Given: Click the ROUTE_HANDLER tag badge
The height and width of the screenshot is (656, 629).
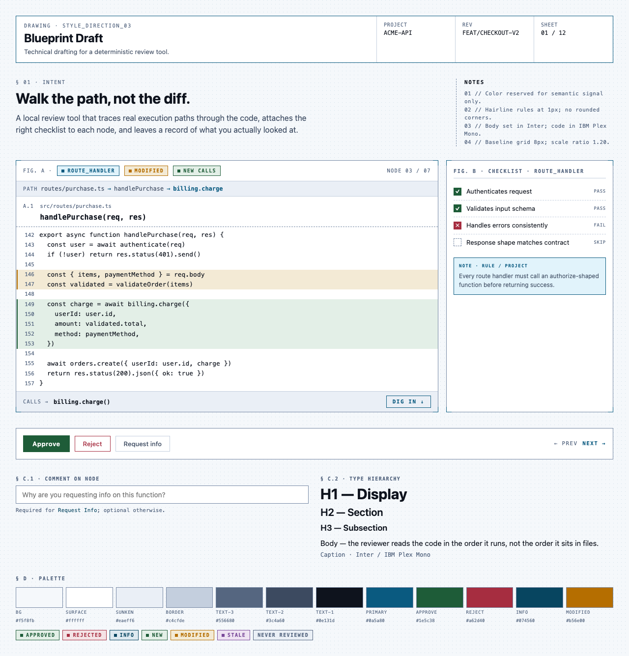Looking at the screenshot, I should (x=88, y=171).
